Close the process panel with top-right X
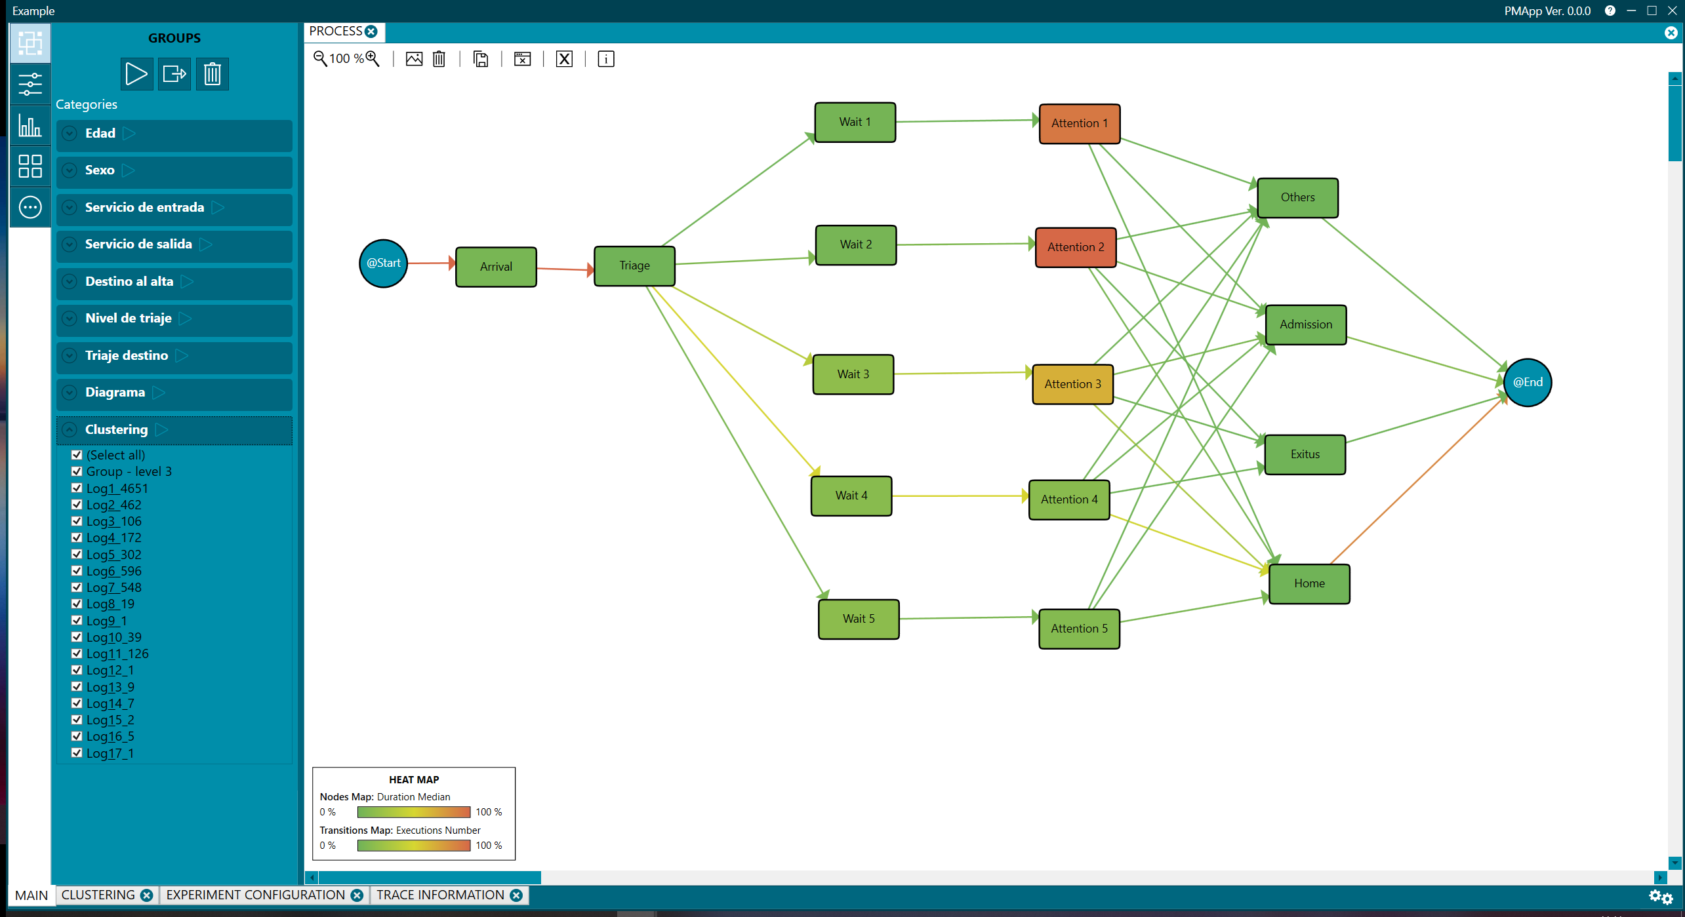Screen dimensions: 1685x917 [1671, 33]
